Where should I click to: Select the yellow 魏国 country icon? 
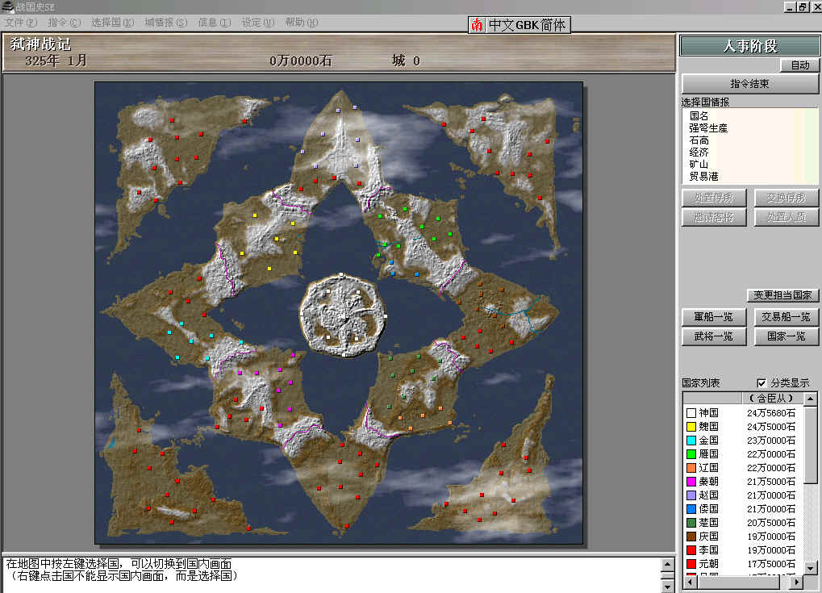point(691,427)
